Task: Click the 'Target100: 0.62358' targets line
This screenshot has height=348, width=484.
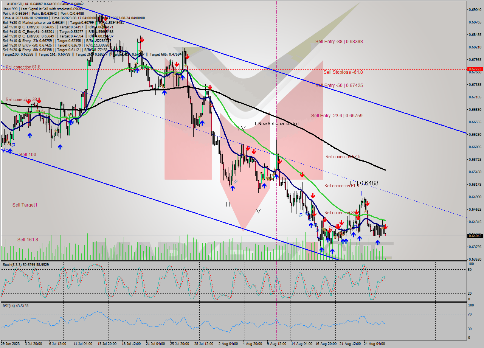Action: pyautogui.click(x=92, y=54)
